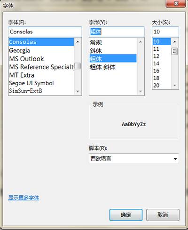Screen dimensions: 188x230
Task: Pick font size 12
Action: coord(162,56)
